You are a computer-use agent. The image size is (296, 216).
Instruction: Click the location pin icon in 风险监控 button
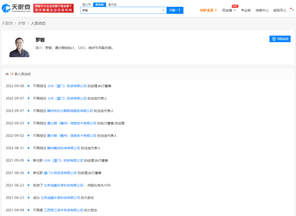pos(273,39)
